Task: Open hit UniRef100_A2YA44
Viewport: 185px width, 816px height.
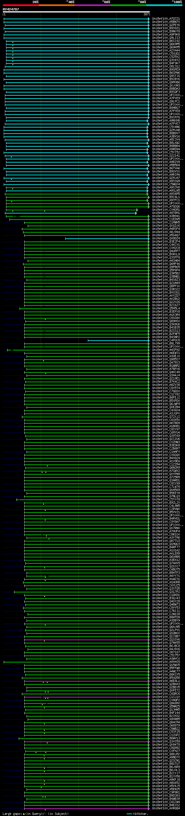Action: 166,50
